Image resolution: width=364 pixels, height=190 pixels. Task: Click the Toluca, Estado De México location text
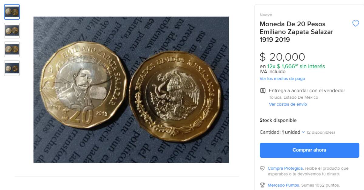293,97
